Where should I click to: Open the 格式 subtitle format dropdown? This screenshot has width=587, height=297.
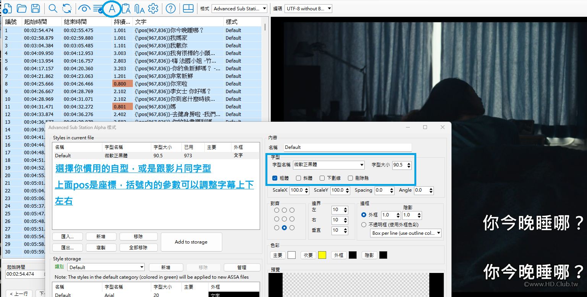pos(239,8)
